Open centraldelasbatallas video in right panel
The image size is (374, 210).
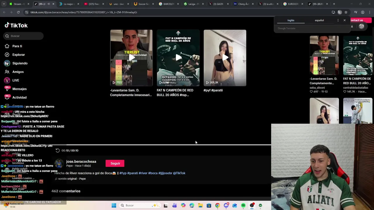pyautogui.click(x=358, y=55)
